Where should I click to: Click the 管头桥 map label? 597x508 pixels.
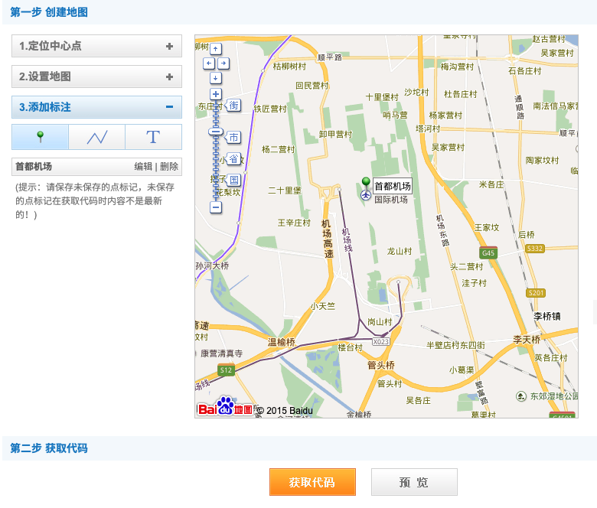380,365
